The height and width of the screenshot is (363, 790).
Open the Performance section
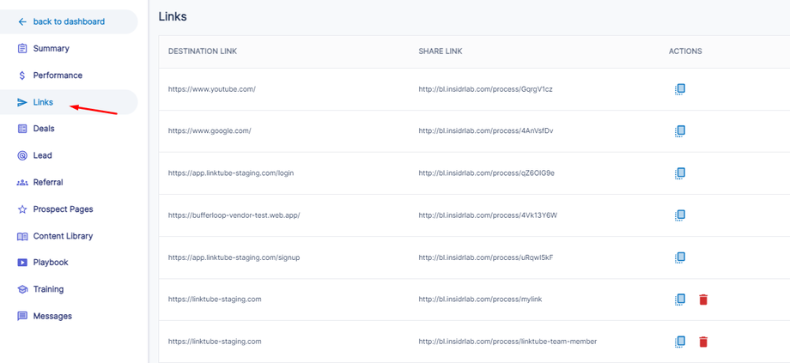pos(58,76)
